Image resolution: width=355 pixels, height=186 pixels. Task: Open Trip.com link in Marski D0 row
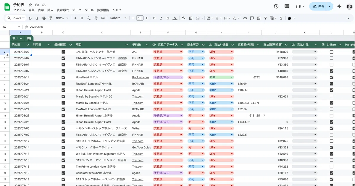click(138, 96)
